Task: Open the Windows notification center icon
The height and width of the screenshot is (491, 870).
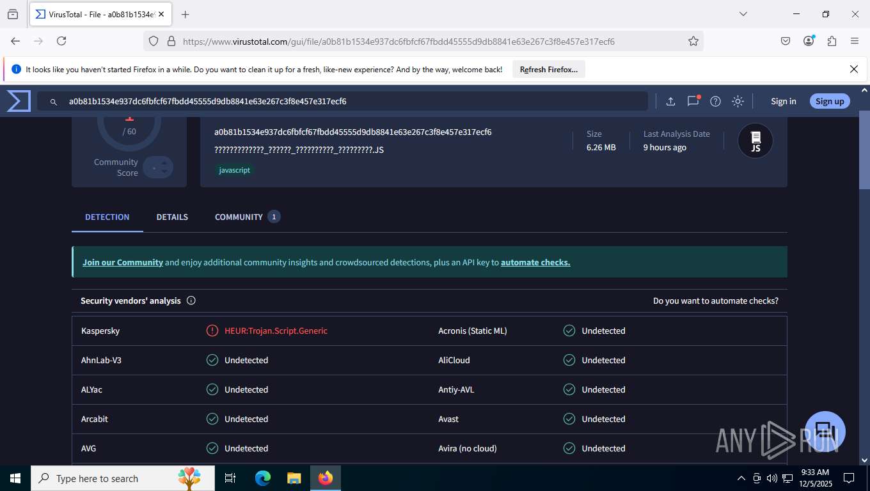Action: pyautogui.click(x=849, y=478)
